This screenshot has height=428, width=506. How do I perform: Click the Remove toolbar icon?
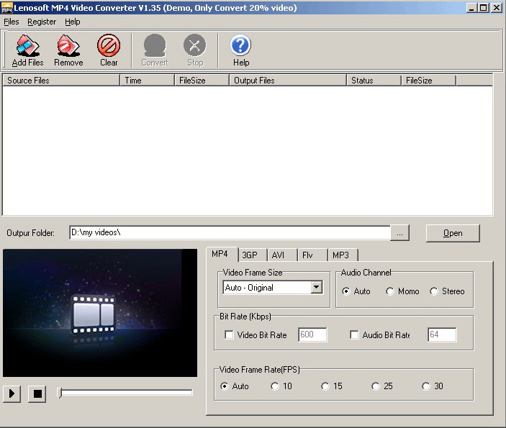(68, 46)
